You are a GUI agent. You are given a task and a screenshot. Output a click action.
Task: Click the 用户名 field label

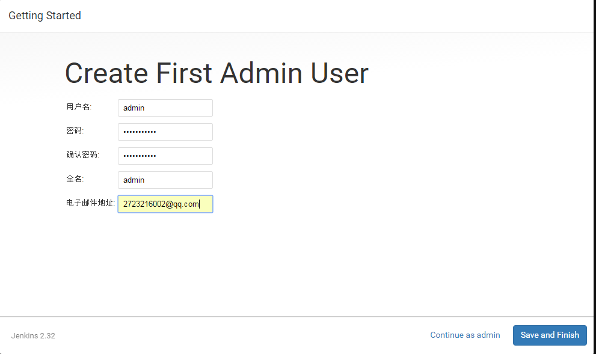click(x=78, y=107)
